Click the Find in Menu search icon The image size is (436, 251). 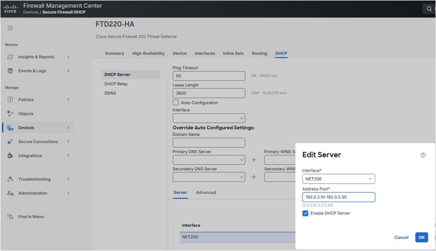[x=10, y=216]
